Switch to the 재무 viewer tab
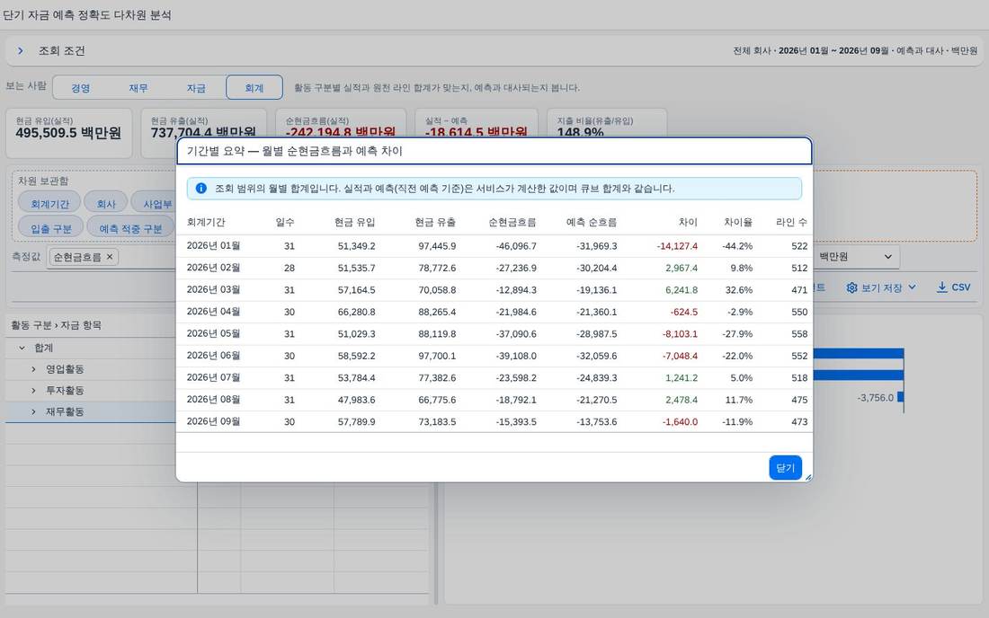 point(138,87)
